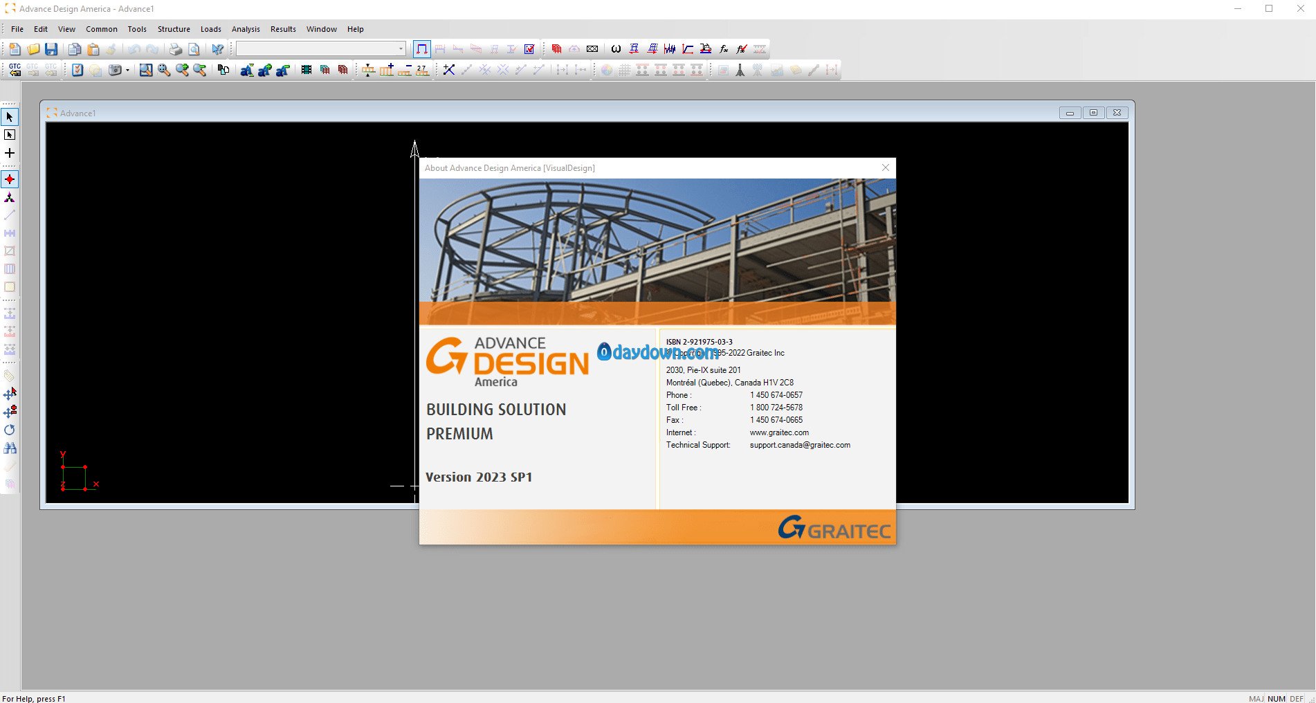The height and width of the screenshot is (703, 1316).
Task: Open a file with the folder icon
Action: pos(33,49)
